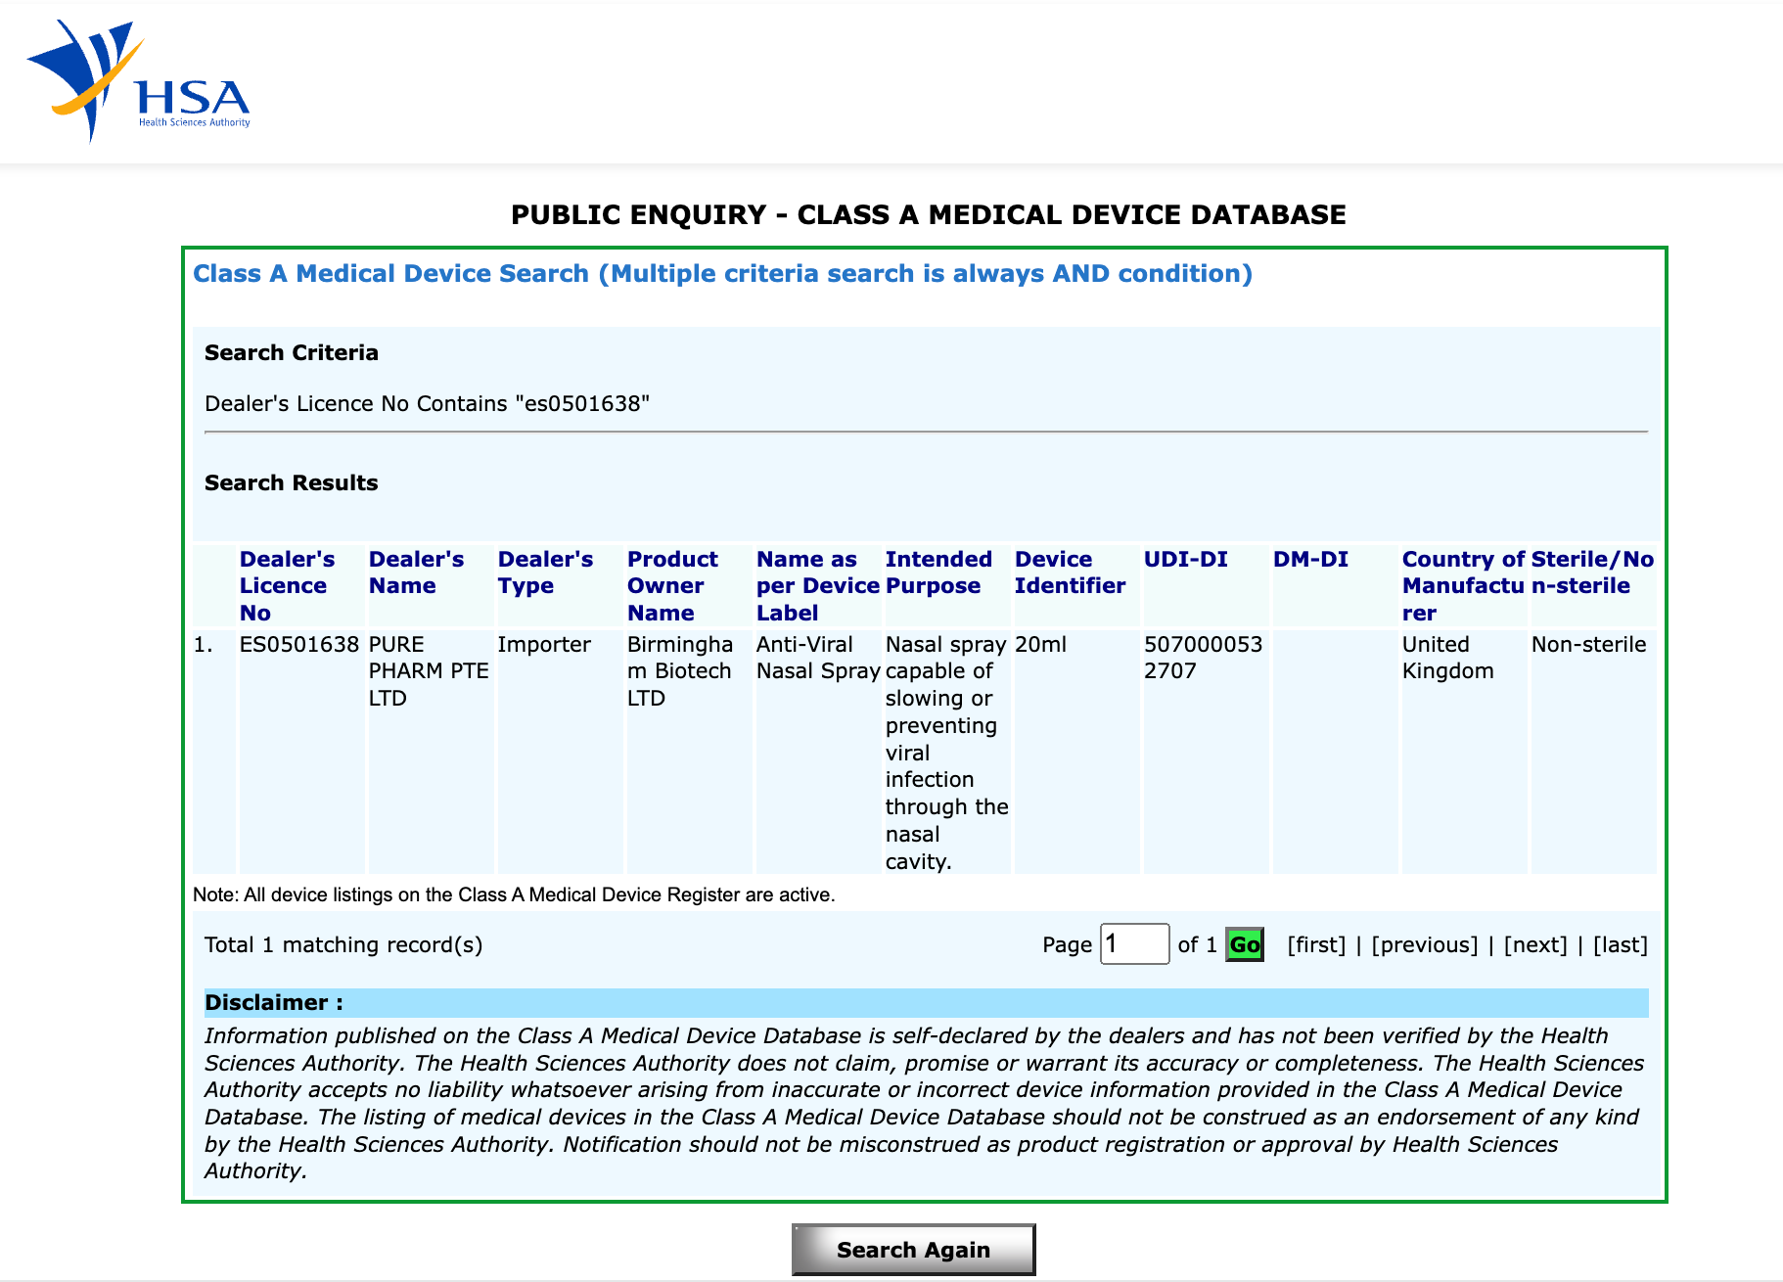Click the green Go button
The width and height of the screenshot is (1783, 1282).
pos(1245,944)
